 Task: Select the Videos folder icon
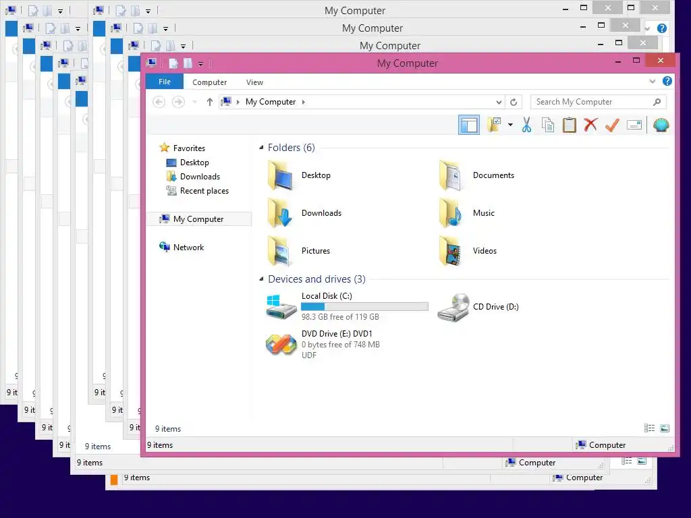point(451,251)
